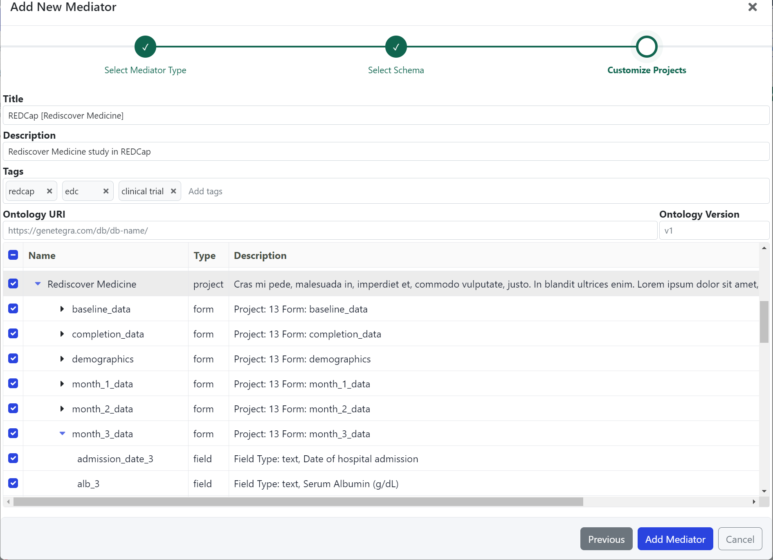Screen dimensions: 773x560
Task: Click the Customize Projects step circle
Action: (647, 47)
